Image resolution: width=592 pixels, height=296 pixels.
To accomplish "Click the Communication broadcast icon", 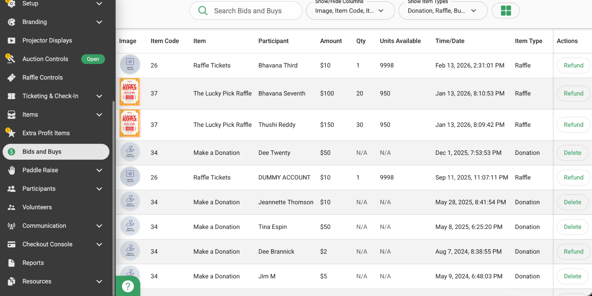I will [x=11, y=226].
